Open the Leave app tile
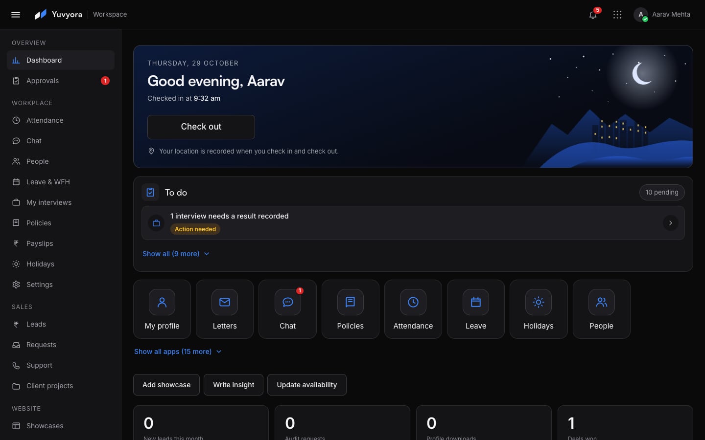The height and width of the screenshot is (440, 705). click(476, 309)
